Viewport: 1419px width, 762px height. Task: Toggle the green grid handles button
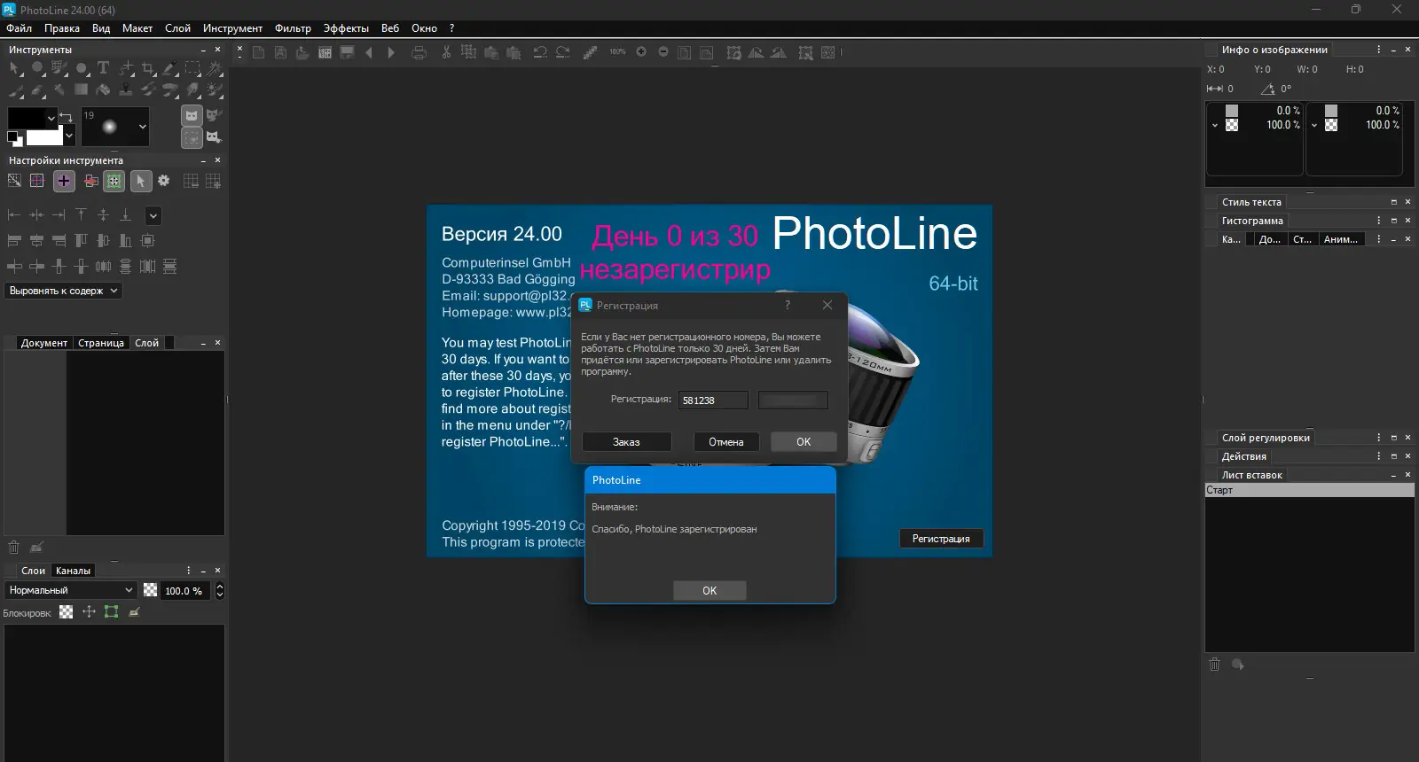(x=114, y=181)
